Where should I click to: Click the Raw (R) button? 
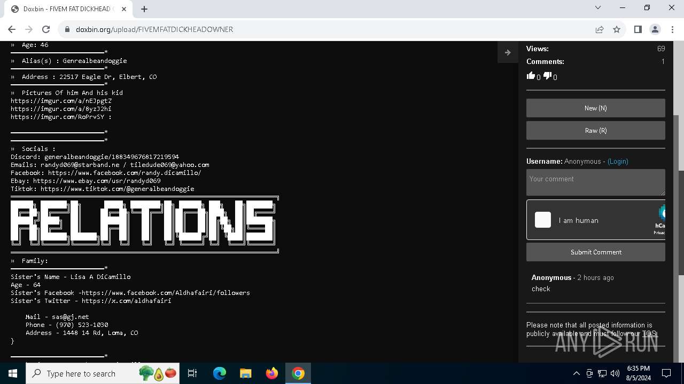[596, 130]
